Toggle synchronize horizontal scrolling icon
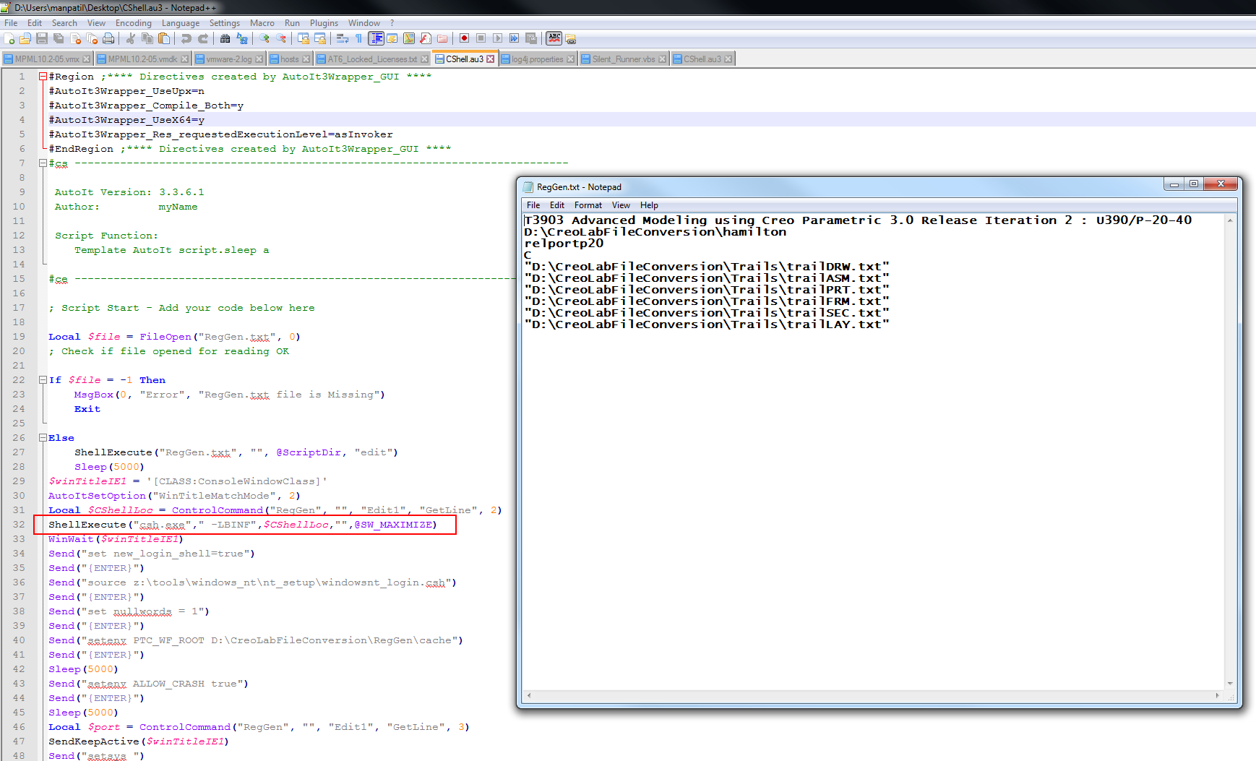 (x=320, y=38)
